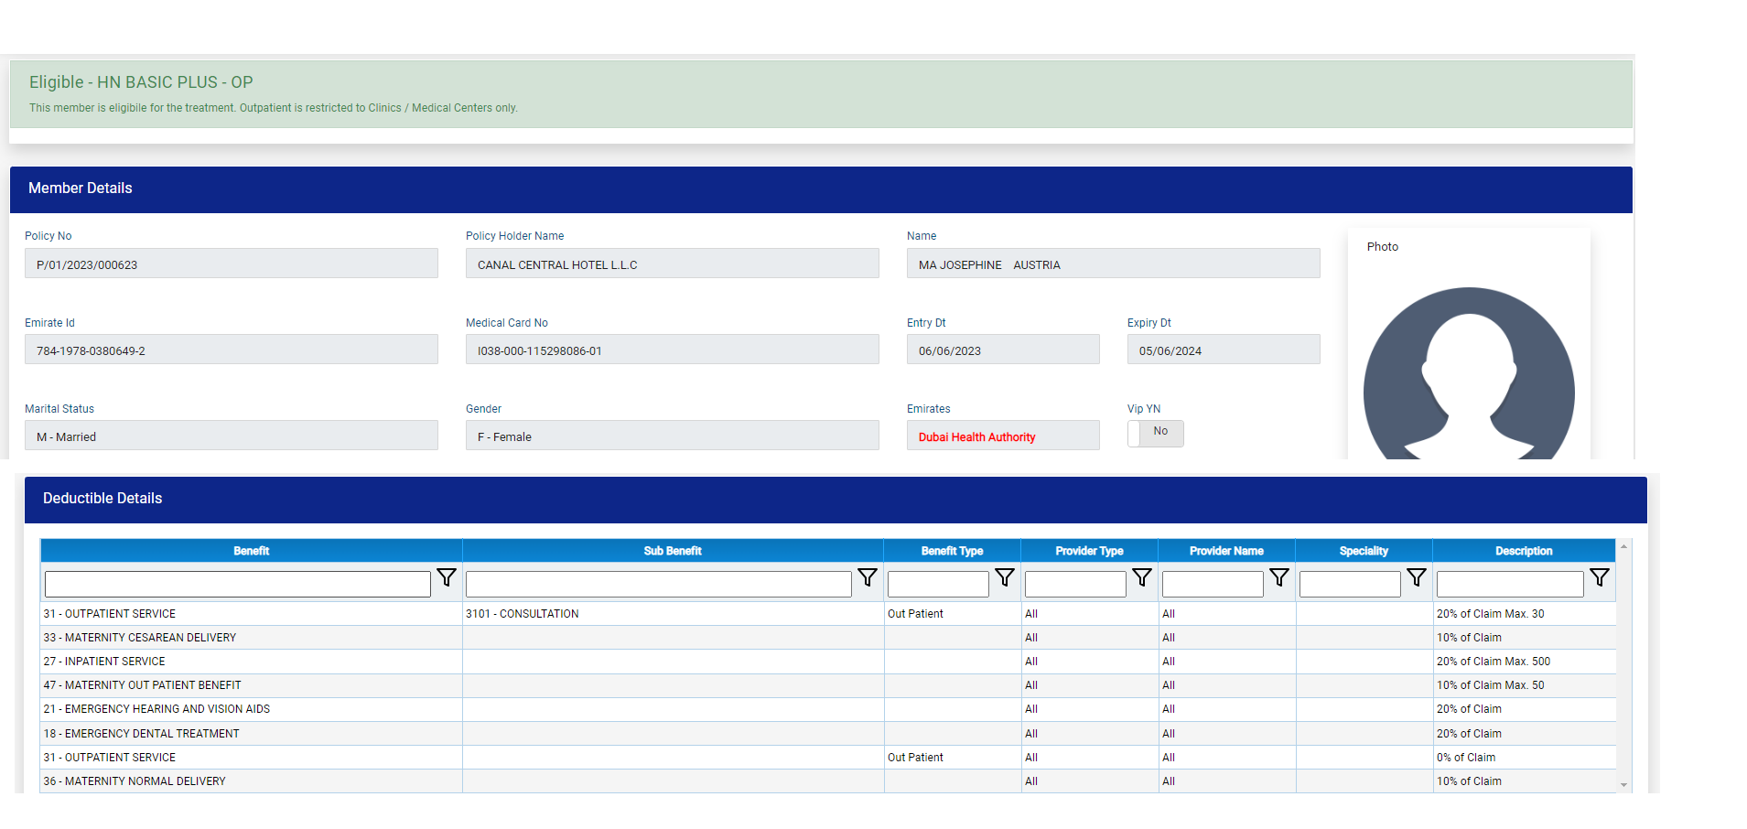Click the Benefit column filter icon
The width and height of the screenshot is (1747, 829).
tap(446, 577)
